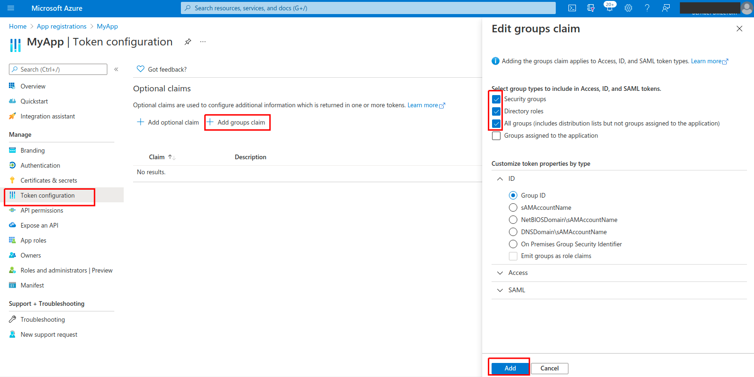This screenshot has height=377, width=754.
Task: Open the account avatar menu
Action: tap(747, 8)
